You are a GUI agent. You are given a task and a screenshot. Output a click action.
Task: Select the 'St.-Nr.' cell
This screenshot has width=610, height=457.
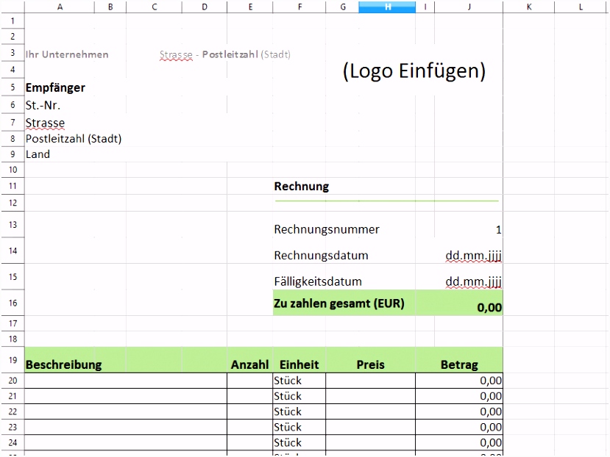point(43,105)
